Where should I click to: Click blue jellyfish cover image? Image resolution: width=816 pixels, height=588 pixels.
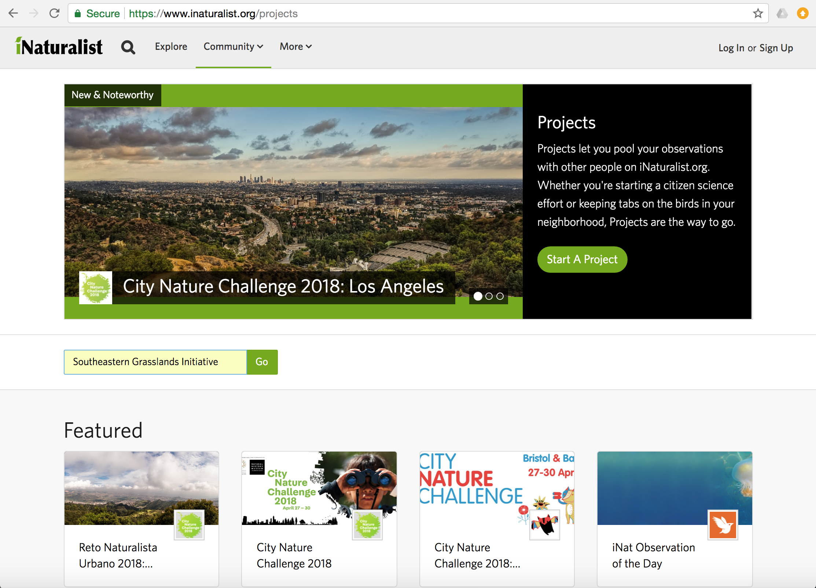675,488
